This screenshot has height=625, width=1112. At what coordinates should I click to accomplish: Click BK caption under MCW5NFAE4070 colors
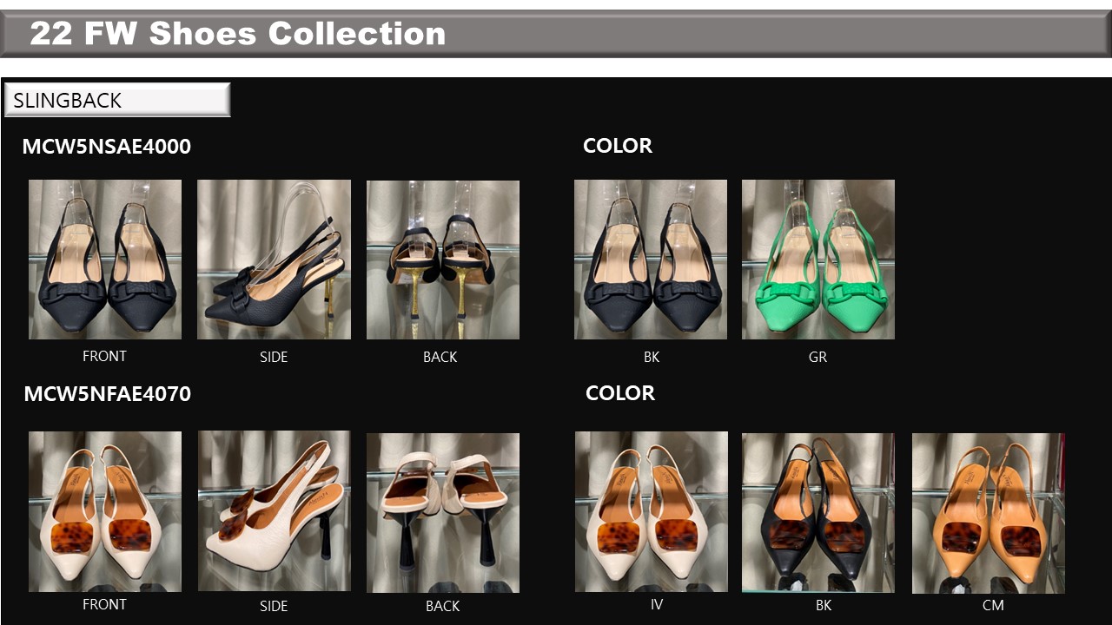[x=824, y=605]
